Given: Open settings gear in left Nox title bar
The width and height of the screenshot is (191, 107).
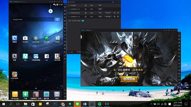Looking at the screenshot, I should pyautogui.click(x=55, y=2).
